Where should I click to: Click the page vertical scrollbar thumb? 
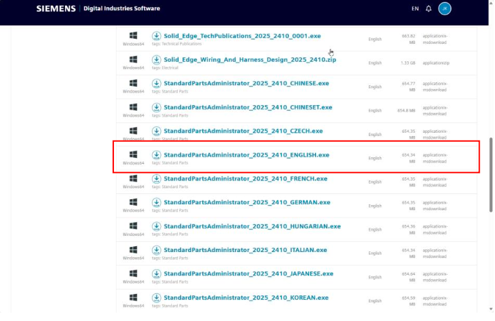point(491,175)
